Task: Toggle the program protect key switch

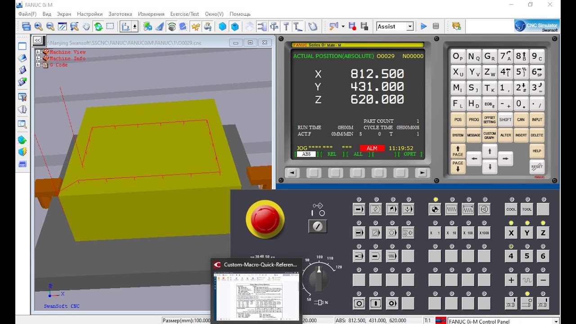Action: coord(318,226)
